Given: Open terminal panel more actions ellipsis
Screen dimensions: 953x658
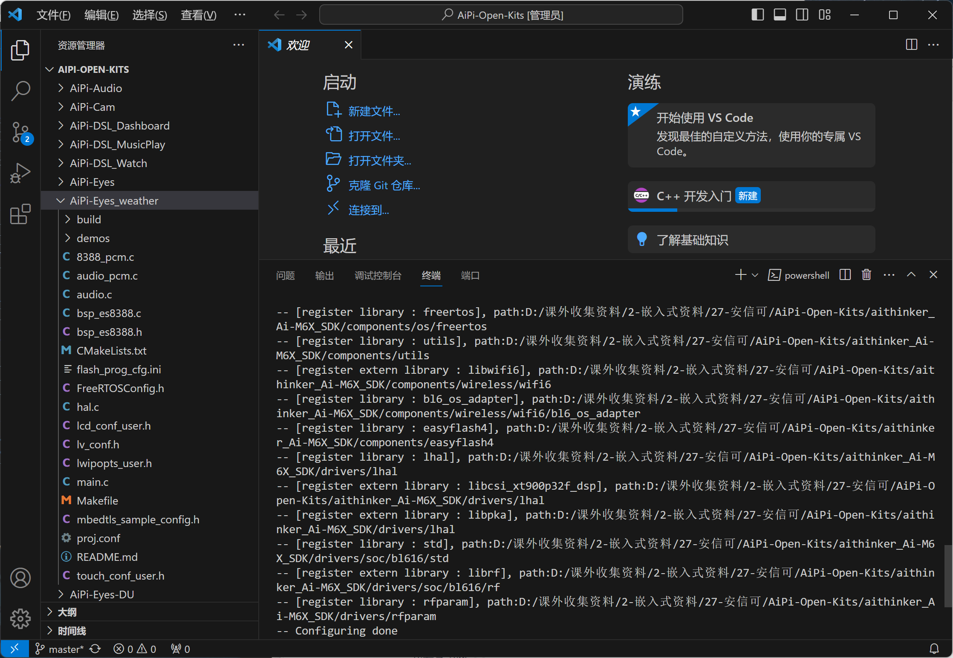Looking at the screenshot, I should [x=889, y=275].
